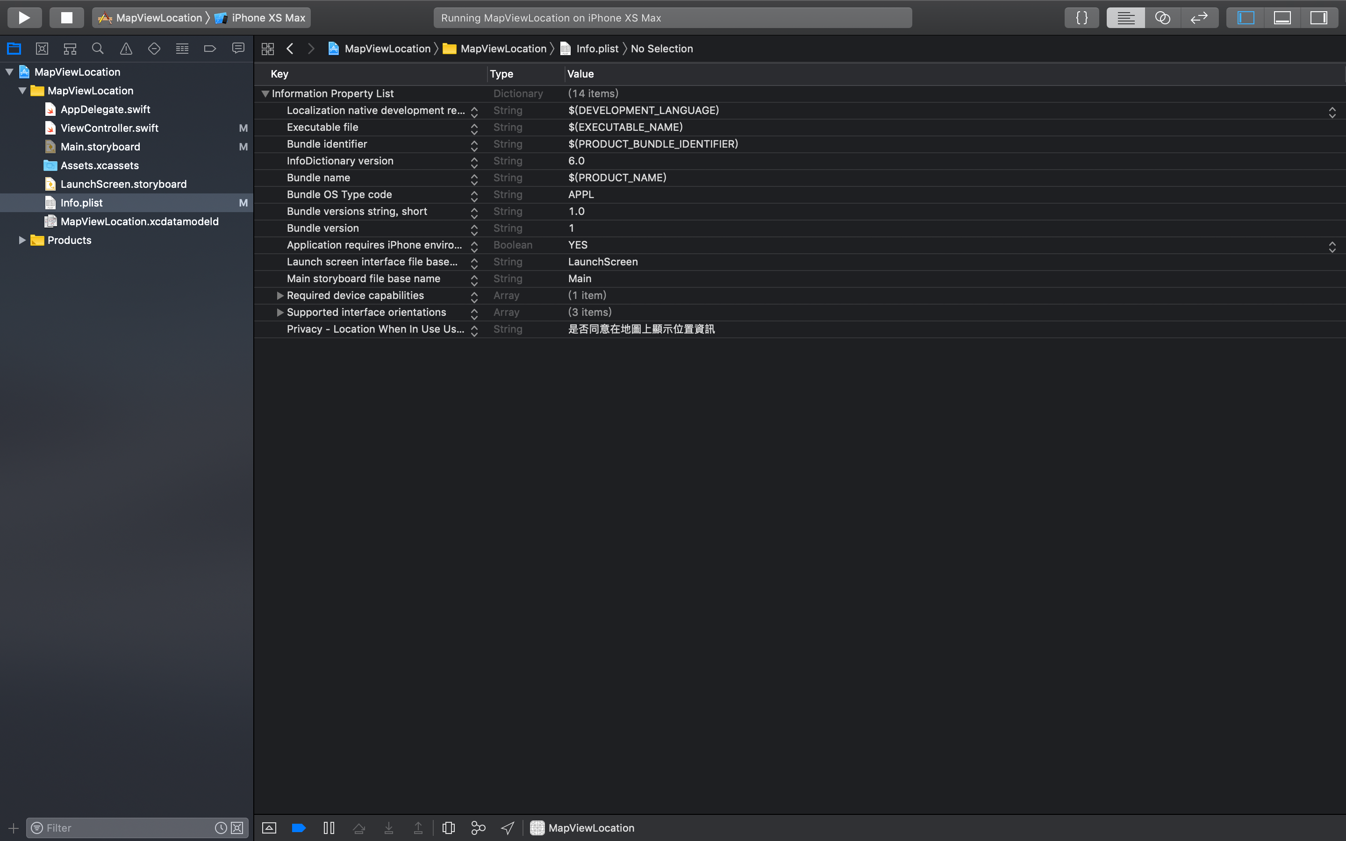Open the Source Control navigator

(x=42, y=49)
